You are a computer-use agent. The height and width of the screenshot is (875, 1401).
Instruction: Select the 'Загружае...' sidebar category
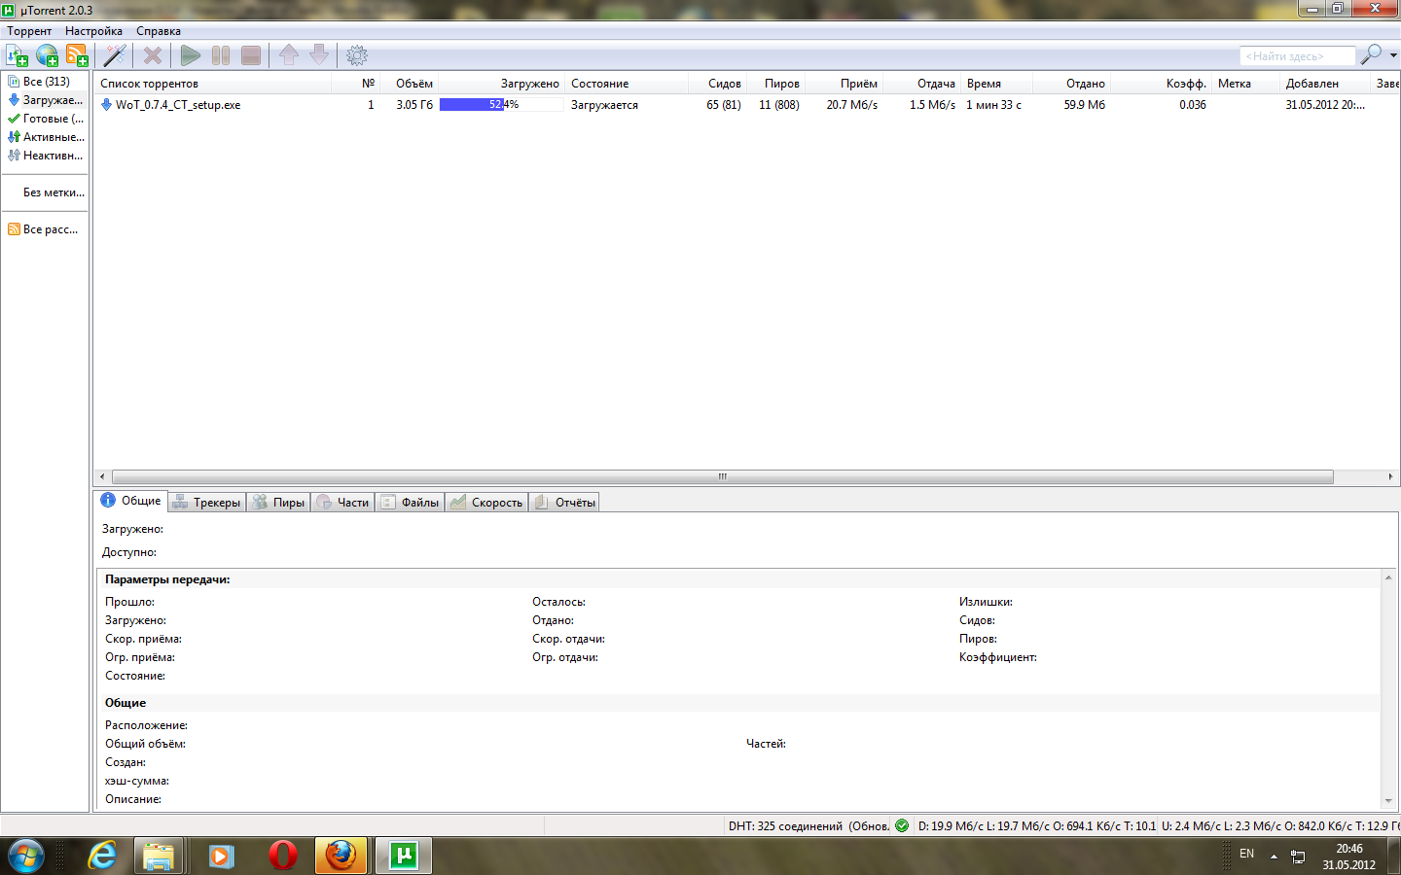pyautogui.click(x=45, y=100)
